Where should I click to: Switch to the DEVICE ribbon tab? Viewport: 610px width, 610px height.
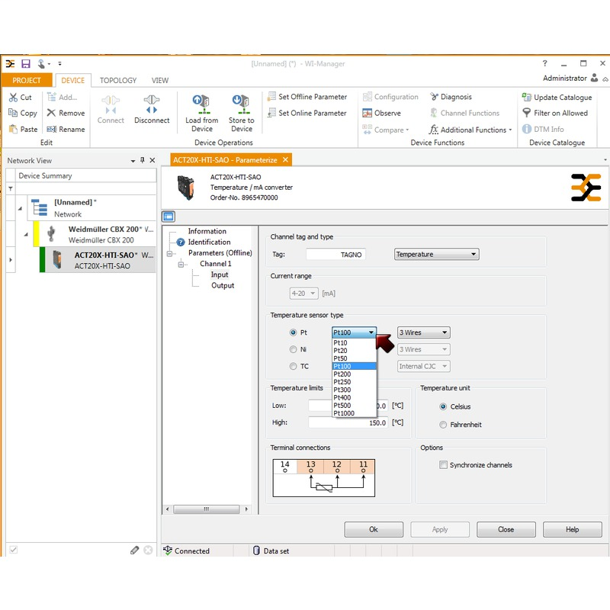pos(72,80)
